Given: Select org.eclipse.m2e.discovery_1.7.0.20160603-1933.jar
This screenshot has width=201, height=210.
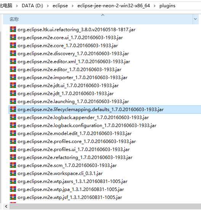Looking at the screenshot, I should pos(73,54).
